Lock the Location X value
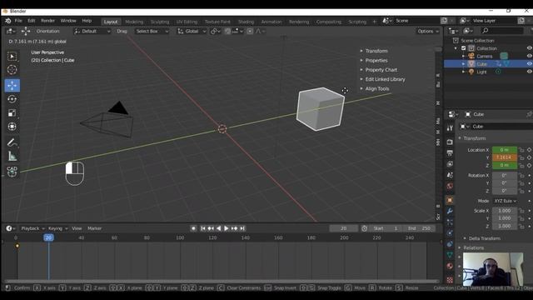The image size is (533, 300). point(521,150)
